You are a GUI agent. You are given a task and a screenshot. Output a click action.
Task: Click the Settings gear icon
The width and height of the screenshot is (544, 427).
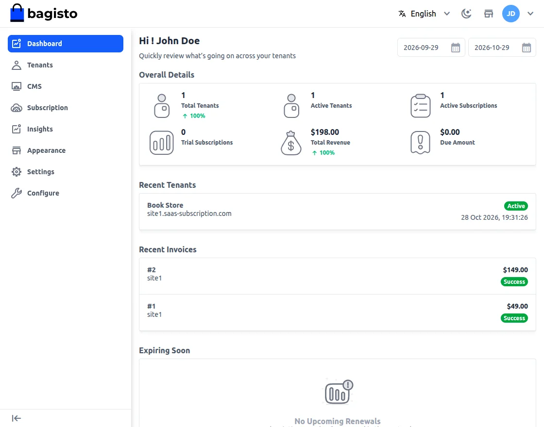tap(17, 172)
